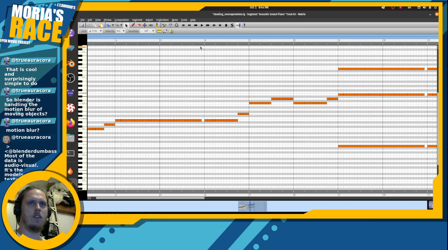Fast forward to the end
Image resolution: width=448 pixels, height=250 pixels.
coord(220,25)
